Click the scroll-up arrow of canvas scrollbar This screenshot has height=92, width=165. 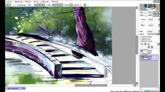[137, 8]
